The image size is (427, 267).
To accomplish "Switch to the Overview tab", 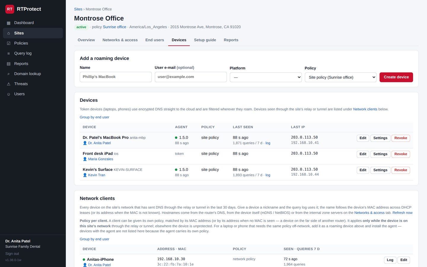I will point(86,40).
